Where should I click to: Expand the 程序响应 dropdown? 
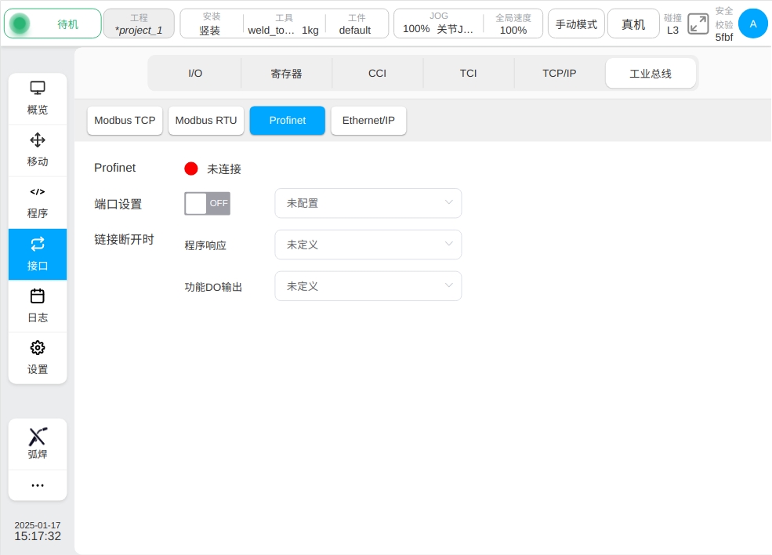coord(368,245)
